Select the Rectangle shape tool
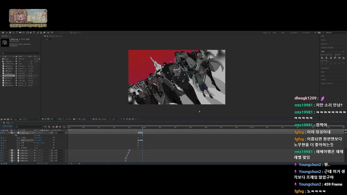This screenshot has height=195, width=347. (x=28, y=32)
